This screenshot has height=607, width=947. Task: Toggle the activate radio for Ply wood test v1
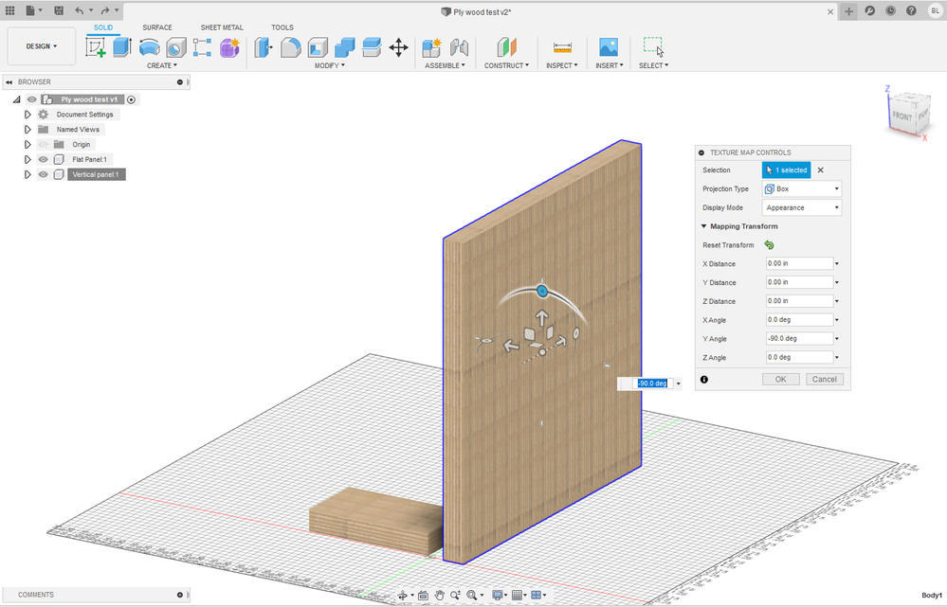coord(131,99)
